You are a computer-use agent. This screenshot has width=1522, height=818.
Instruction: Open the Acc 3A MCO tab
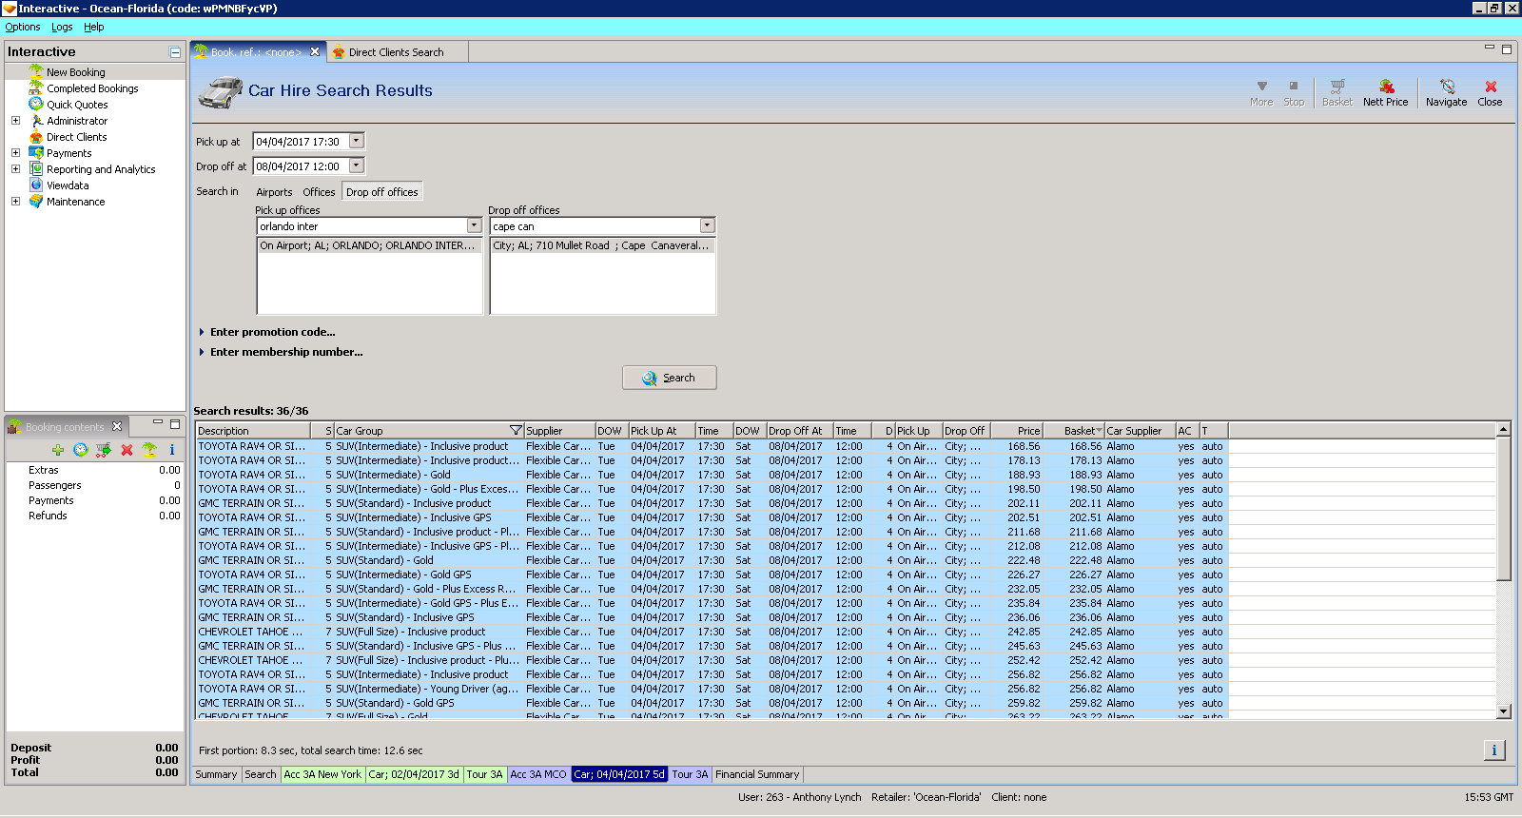pos(537,774)
